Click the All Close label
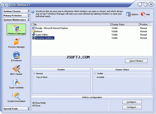156x114 pixels. pos(36,106)
